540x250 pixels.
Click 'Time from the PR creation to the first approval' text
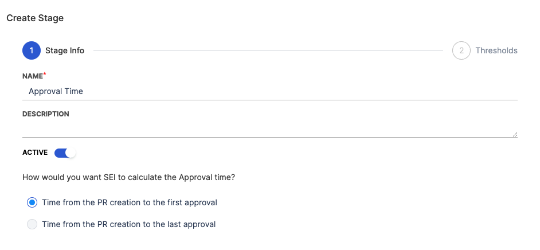pyautogui.click(x=130, y=202)
